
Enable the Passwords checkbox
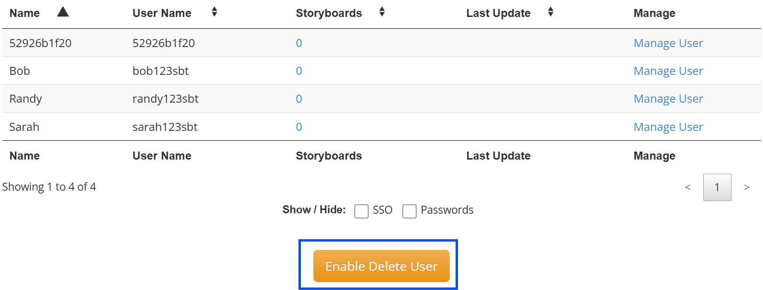[410, 211]
